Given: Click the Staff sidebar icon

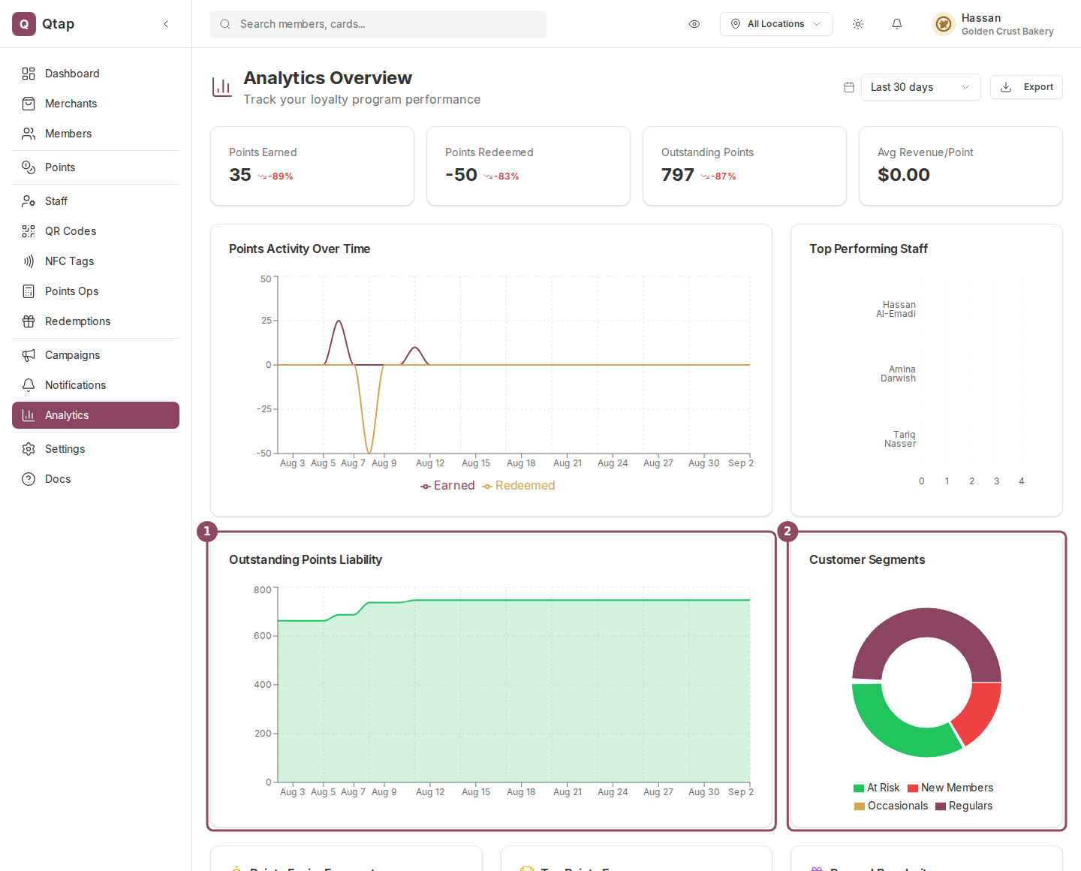Looking at the screenshot, I should tap(29, 201).
